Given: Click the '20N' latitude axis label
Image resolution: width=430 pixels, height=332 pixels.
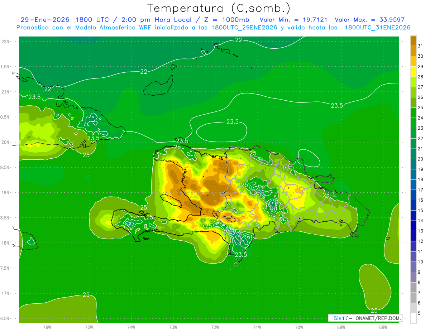Looking at the screenshot, I should pyautogui.click(x=6, y=142).
